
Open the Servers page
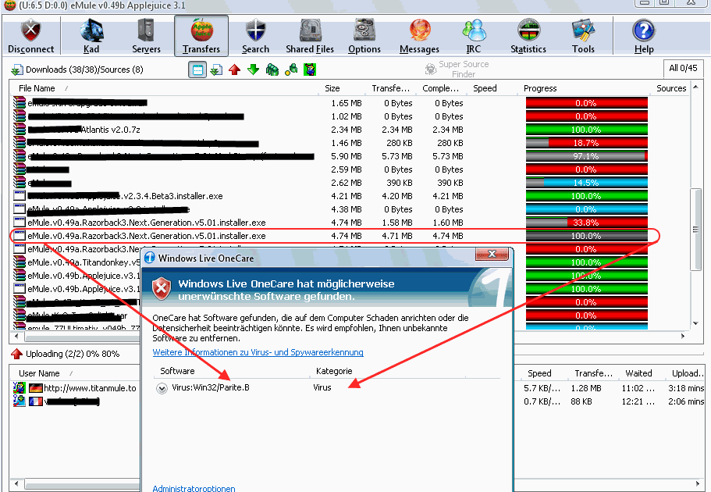146,36
